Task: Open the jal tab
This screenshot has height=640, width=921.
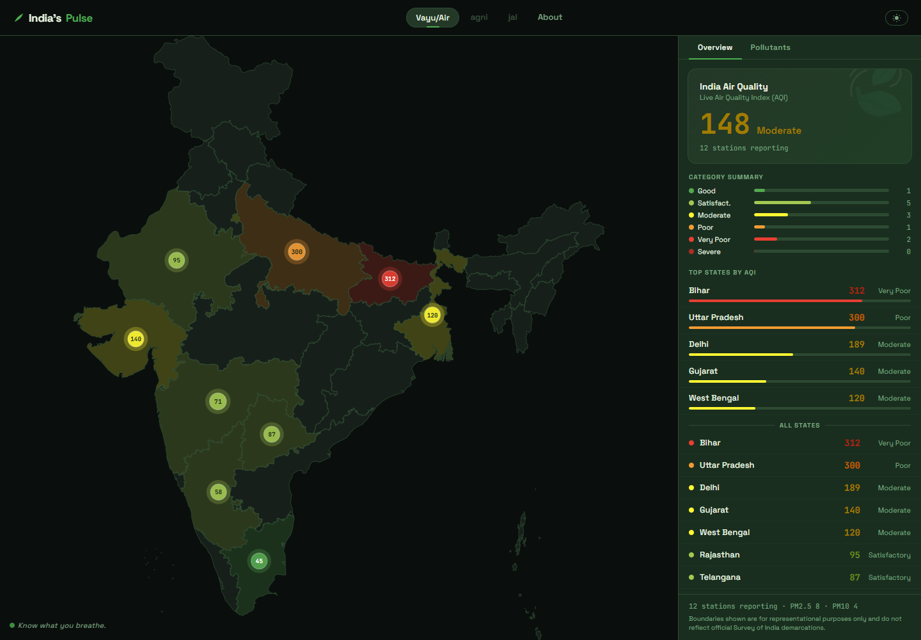Action: click(x=512, y=17)
